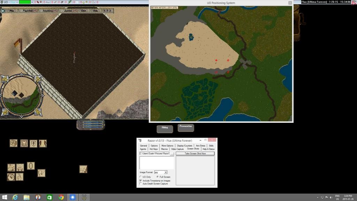Click the chest macro icon
357x201 pixels.
tap(14, 143)
